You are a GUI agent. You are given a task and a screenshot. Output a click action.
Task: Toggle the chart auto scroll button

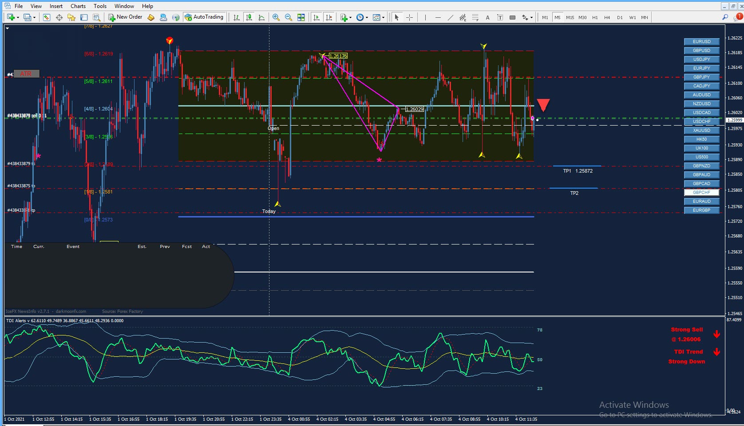[317, 17]
